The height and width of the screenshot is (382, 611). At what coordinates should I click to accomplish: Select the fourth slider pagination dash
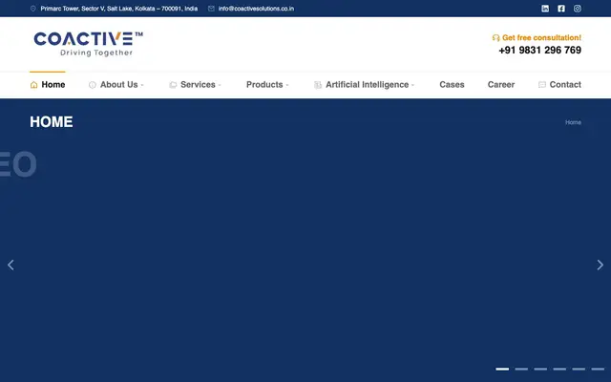click(x=559, y=369)
